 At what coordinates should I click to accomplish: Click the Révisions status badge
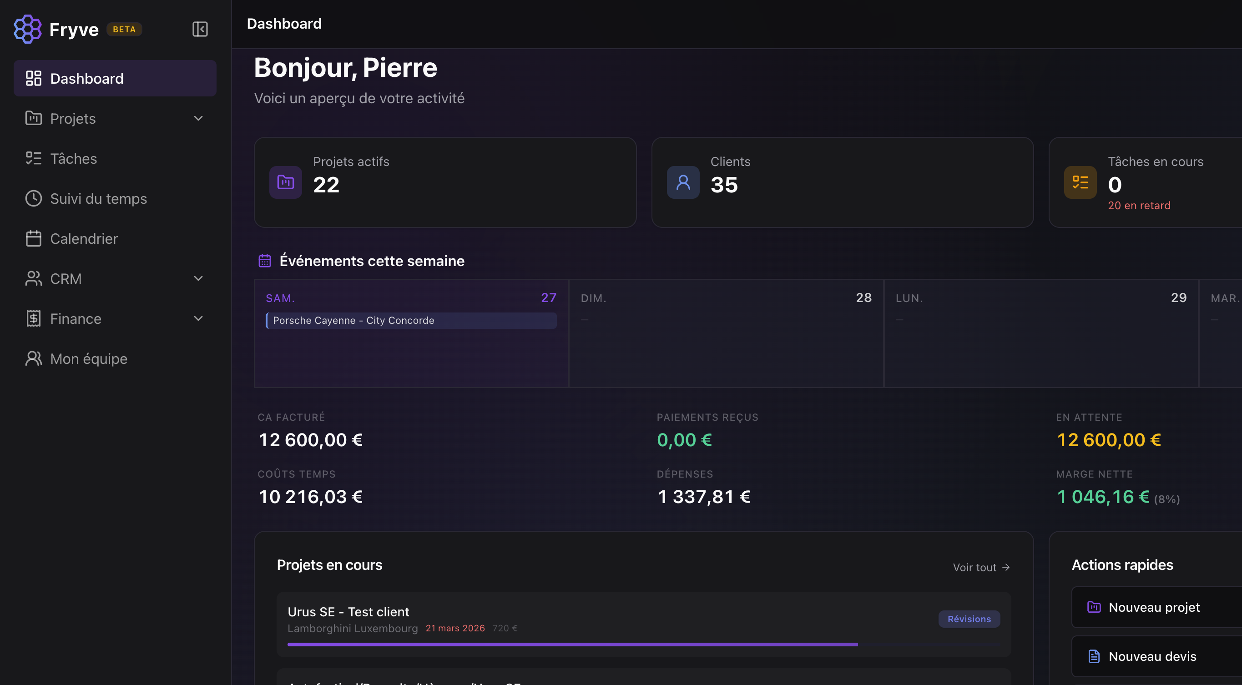coord(969,619)
